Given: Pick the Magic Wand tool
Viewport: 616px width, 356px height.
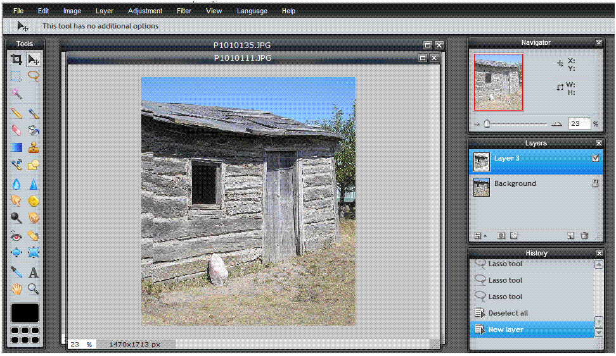Looking at the screenshot, I should pos(16,94).
